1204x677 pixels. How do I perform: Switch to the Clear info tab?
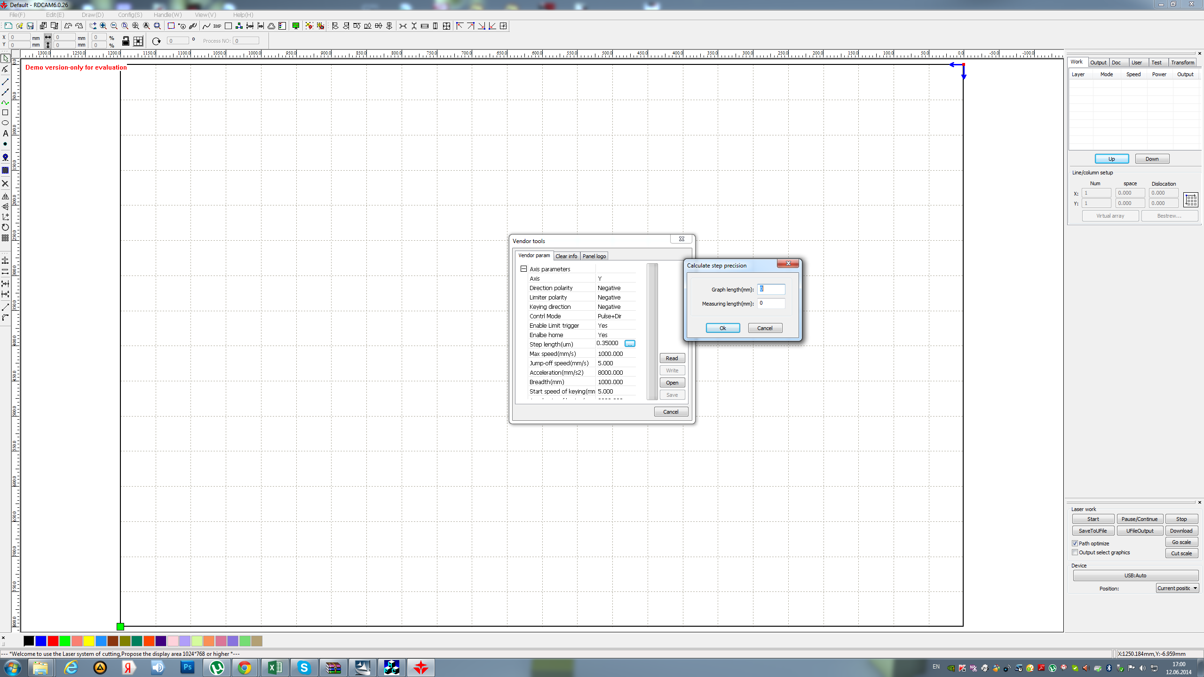(566, 256)
